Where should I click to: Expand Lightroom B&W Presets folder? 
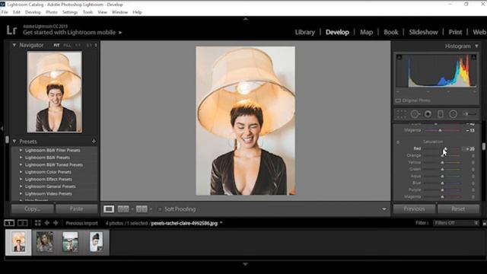click(x=21, y=158)
